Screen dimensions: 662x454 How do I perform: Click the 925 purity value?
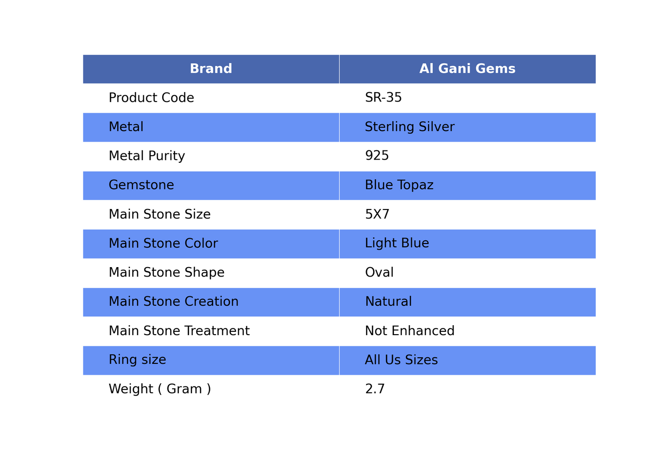coord(377,156)
